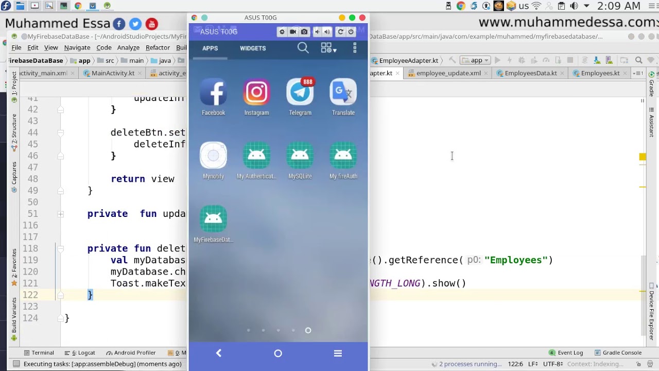Open Search Everywhere magnifier in Android Studio
Viewport: 659px width, 371px height.
click(638, 60)
